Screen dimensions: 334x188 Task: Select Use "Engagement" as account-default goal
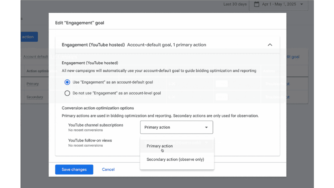[67, 82]
